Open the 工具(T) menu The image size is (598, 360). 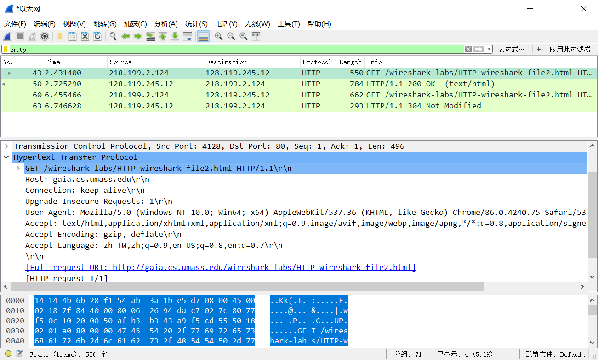coord(289,24)
